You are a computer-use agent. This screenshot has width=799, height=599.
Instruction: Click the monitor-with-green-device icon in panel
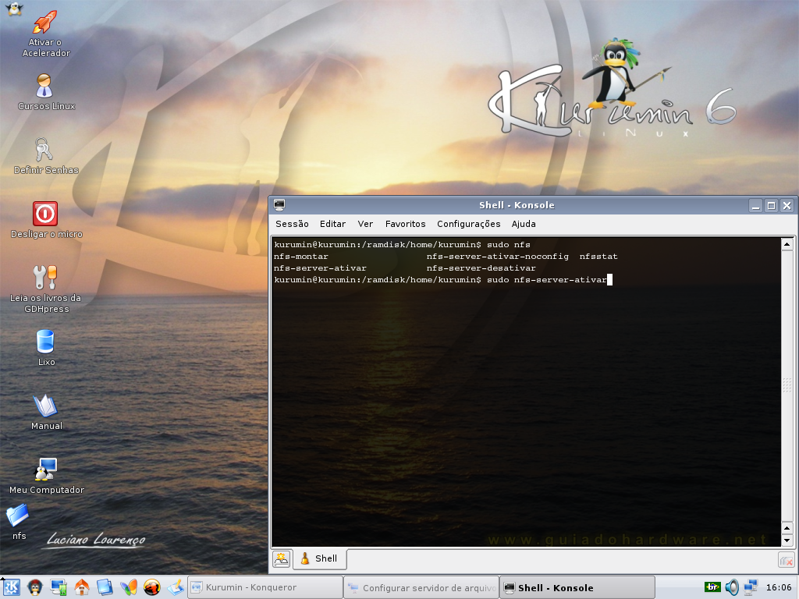[59, 587]
